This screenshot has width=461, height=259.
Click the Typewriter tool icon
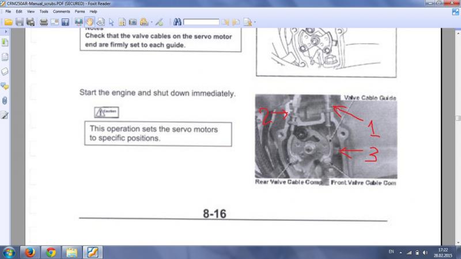click(144, 22)
